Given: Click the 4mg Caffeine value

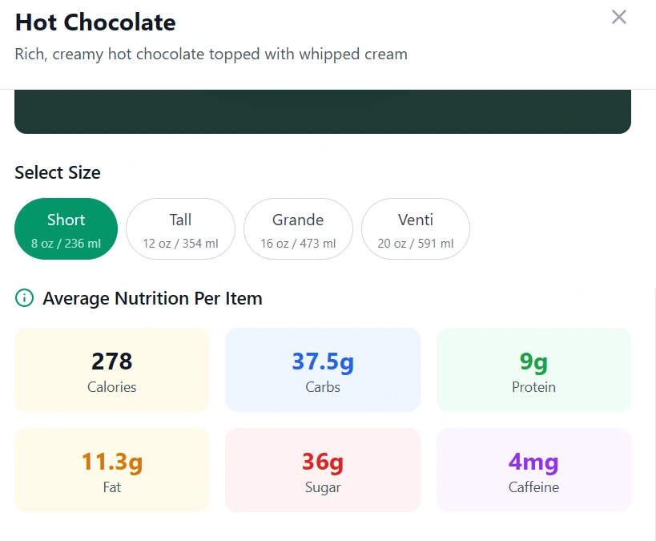Looking at the screenshot, I should tap(533, 462).
